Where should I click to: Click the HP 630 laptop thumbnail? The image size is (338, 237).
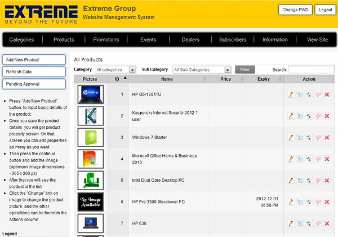click(x=91, y=223)
